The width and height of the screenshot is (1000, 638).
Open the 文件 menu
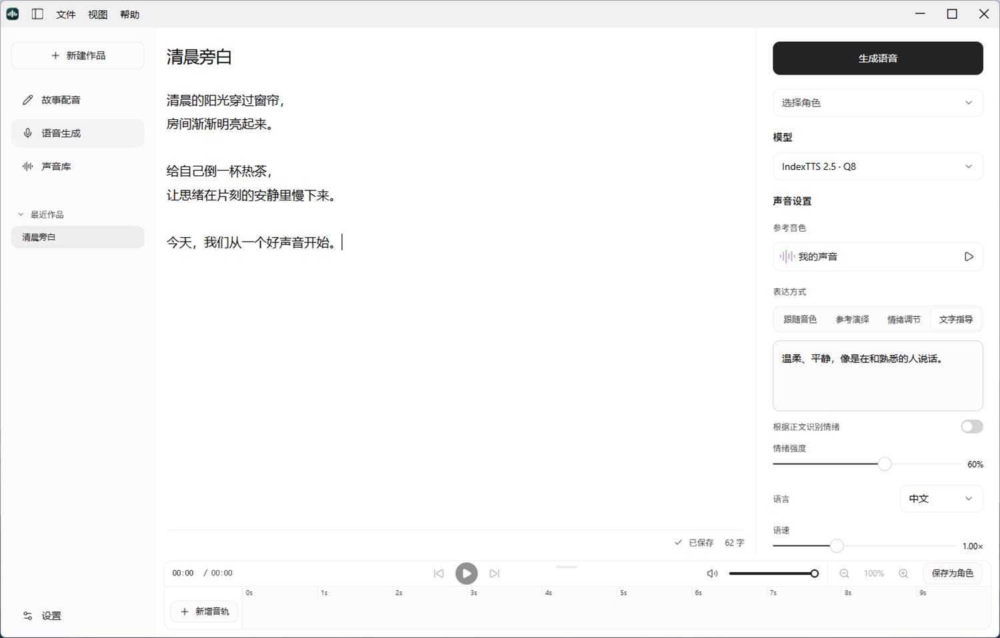65,15
